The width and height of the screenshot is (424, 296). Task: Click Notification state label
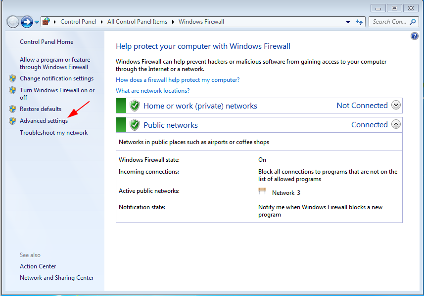[x=141, y=207]
